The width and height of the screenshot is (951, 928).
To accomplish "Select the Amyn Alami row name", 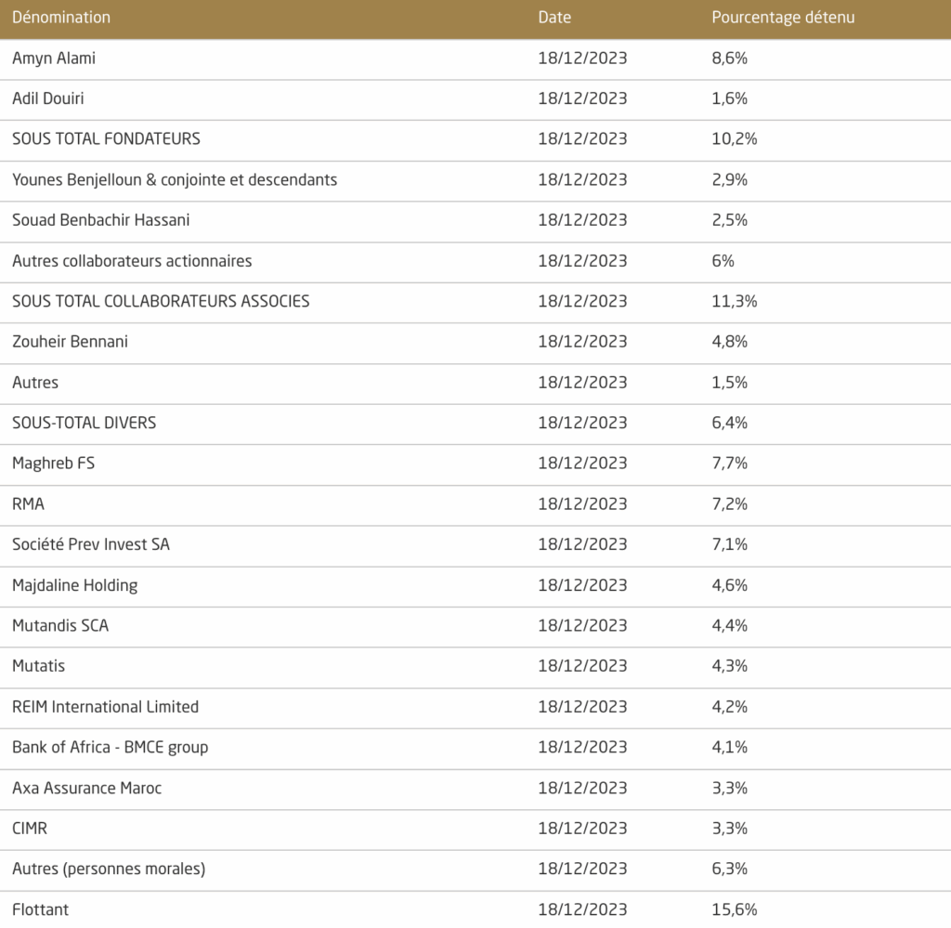I will 54,58.
